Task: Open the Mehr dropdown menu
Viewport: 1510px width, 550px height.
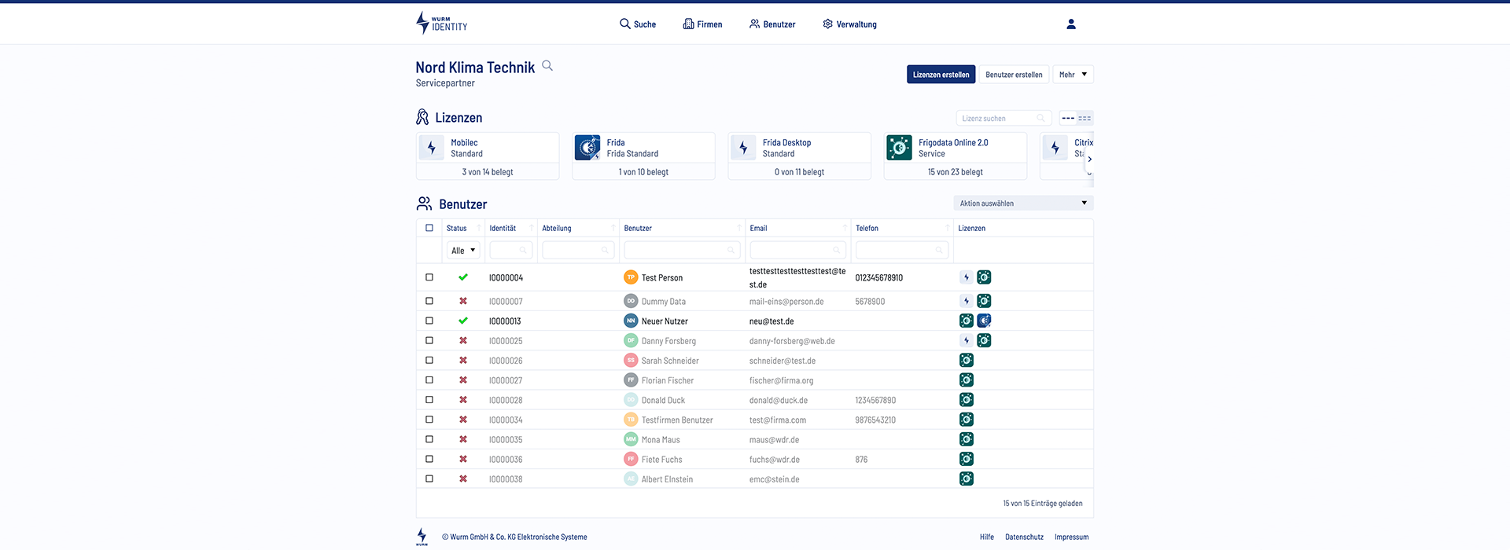Action: point(1073,75)
